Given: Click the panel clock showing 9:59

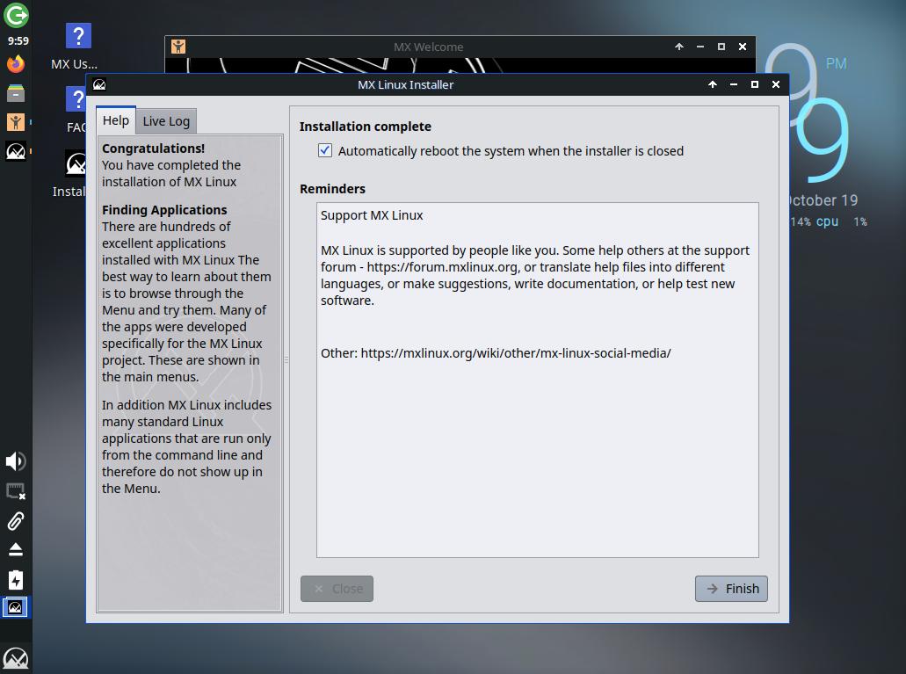Looking at the screenshot, I should [x=18, y=41].
